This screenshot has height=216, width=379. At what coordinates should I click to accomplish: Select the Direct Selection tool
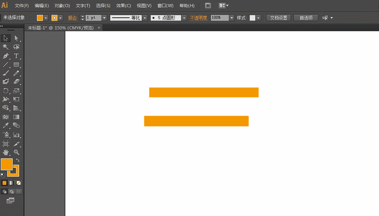(16, 38)
